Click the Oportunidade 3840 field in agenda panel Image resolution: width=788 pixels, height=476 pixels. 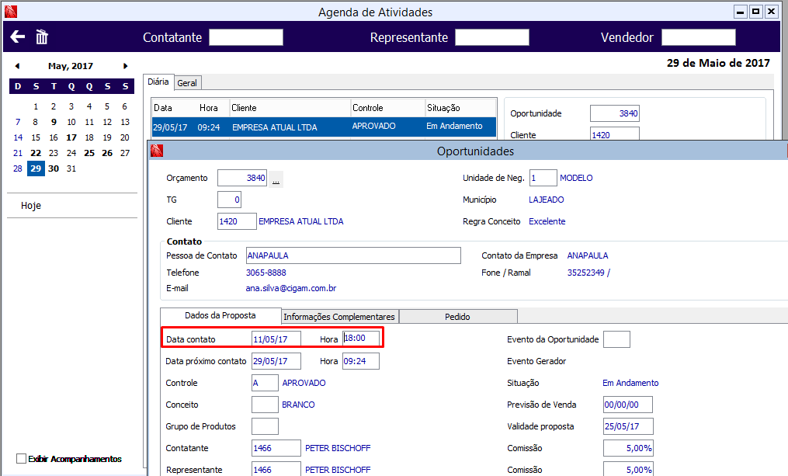(x=615, y=113)
